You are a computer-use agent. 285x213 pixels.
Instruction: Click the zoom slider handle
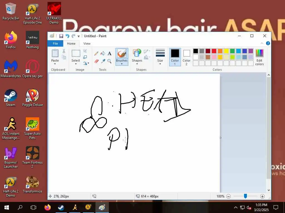(x=245, y=196)
